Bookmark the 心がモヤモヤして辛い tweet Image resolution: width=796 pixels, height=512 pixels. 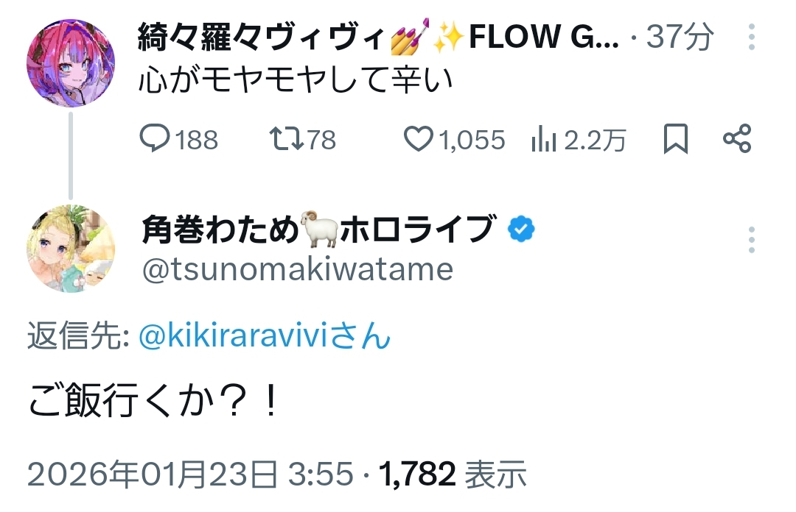click(675, 139)
